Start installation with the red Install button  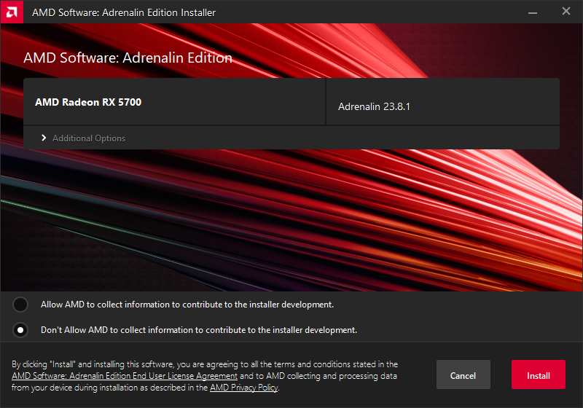click(539, 375)
